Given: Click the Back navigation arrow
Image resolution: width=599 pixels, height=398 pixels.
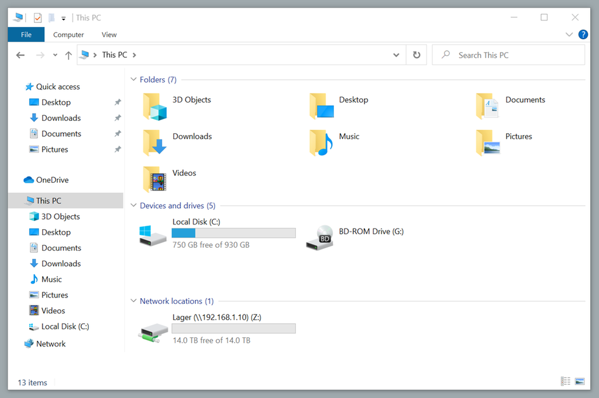Looking at the screenshot, I should [x=20, y=55].
